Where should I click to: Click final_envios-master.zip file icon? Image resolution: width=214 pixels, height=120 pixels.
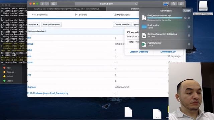144,18
